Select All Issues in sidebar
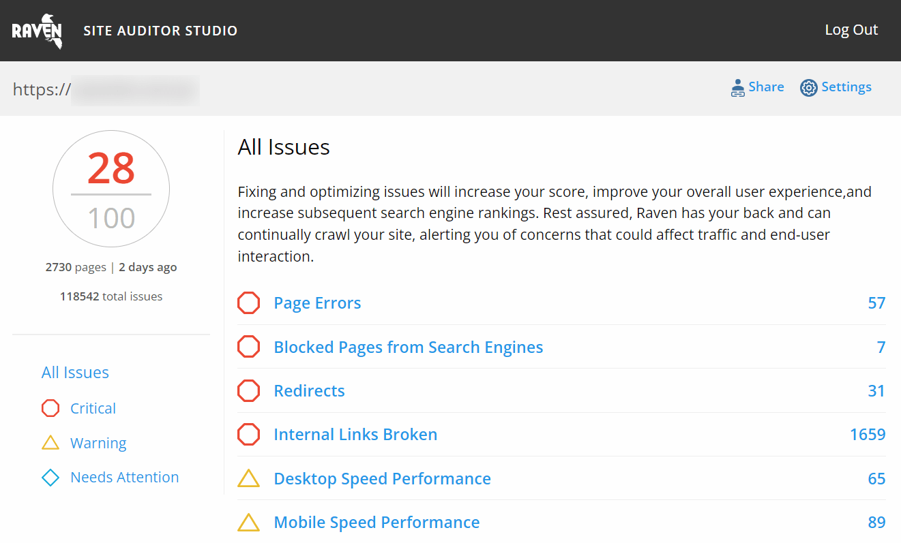Image resolution: width=901 pixels, height=543 pixels. tap(75, 373)
